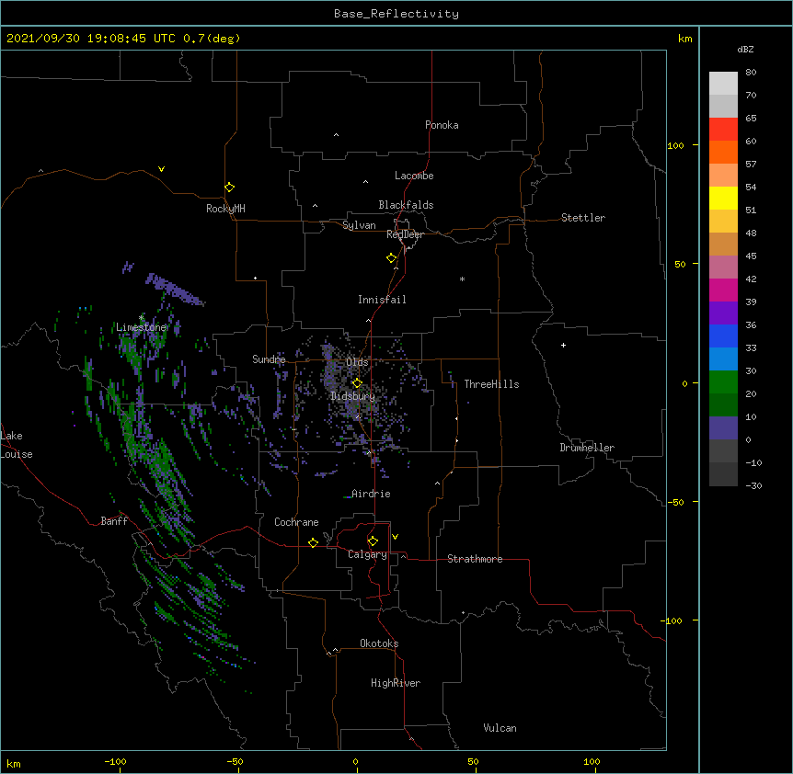Click the RedDeer city label
The image size is (793, 774).
coord(405,234)
